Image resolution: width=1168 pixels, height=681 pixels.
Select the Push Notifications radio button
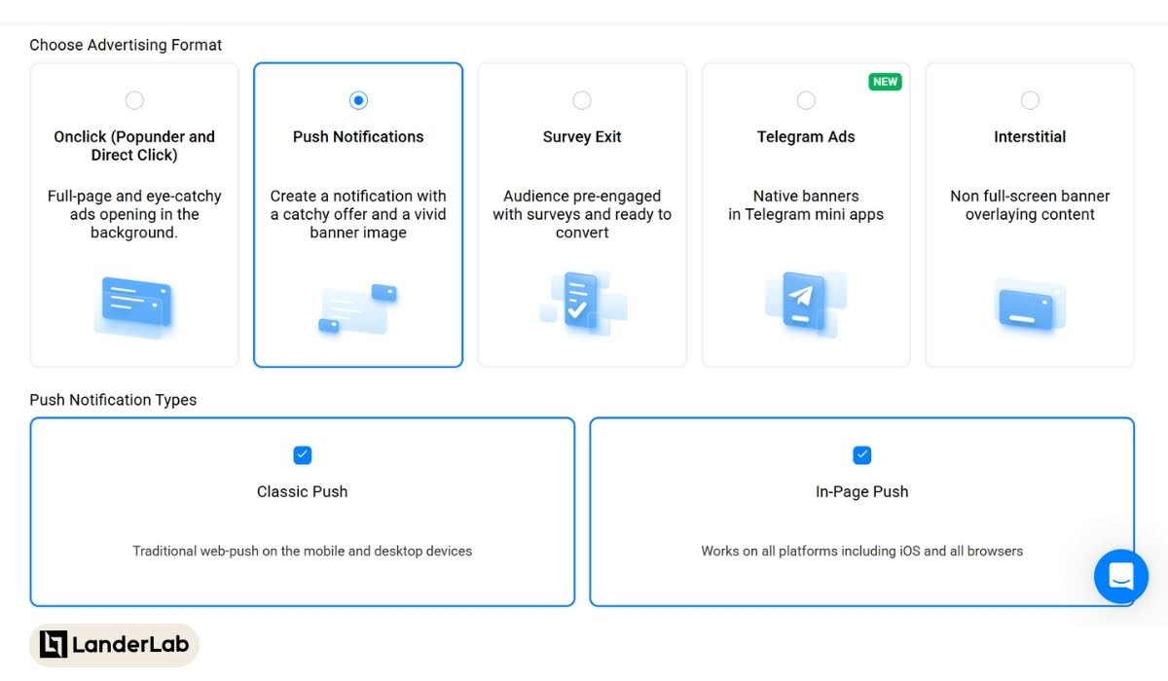(358, 100)
